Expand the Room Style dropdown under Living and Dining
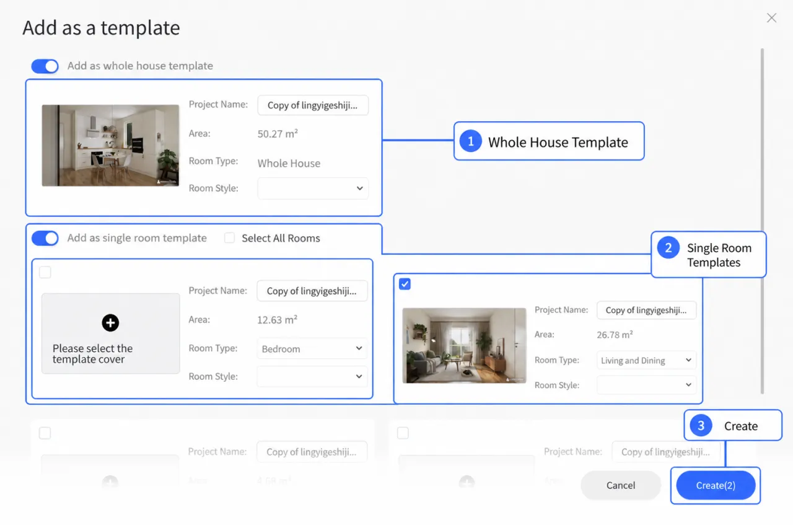Screen dimensions: 793x525 (x=646, y=385)
